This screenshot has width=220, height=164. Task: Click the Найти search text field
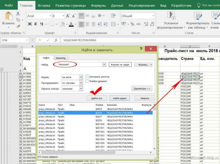coord(79,65)
